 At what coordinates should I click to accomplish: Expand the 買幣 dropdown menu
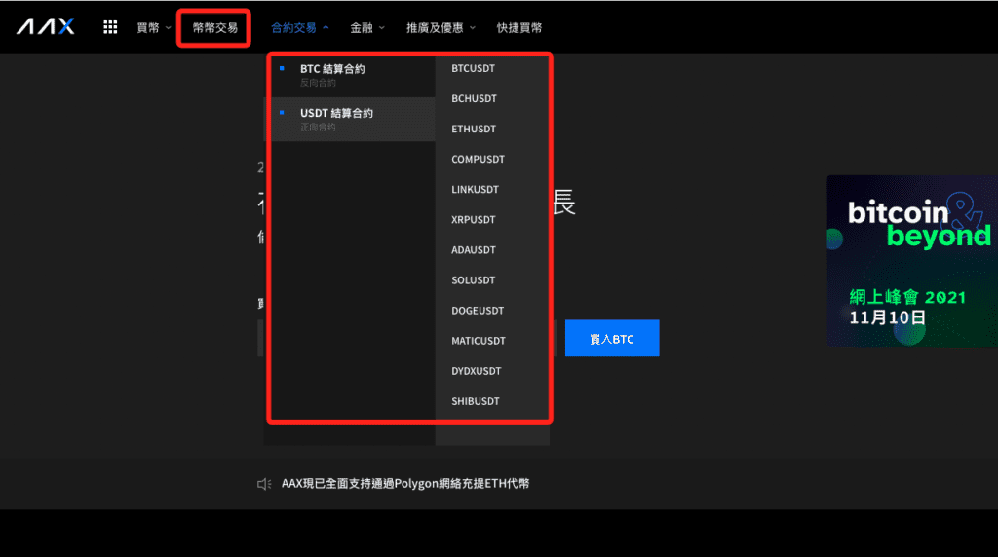[153, 28]
